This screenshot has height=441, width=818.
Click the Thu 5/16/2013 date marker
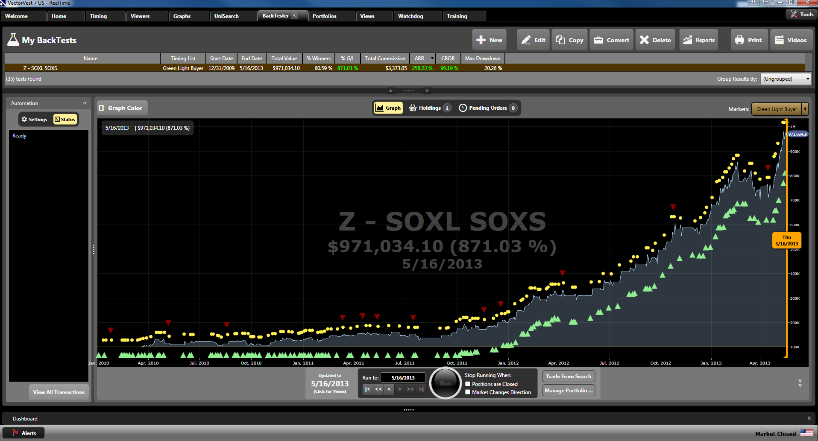coord(786,240)
